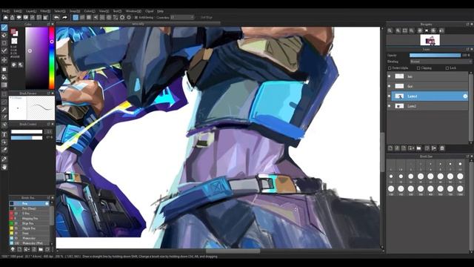Viewport: 474px width, 267px height.
Task: Open the File menu
Action: click(6, 11)
